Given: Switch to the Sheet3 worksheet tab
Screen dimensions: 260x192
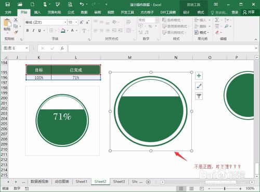Looking at the screenshot, I should coord(119,182).
